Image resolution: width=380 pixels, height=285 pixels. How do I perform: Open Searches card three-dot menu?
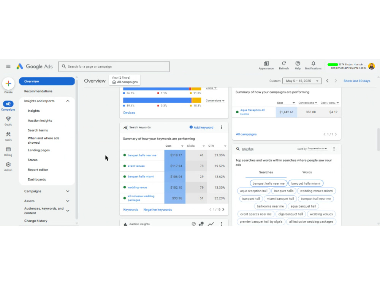(x=334, y=149)
